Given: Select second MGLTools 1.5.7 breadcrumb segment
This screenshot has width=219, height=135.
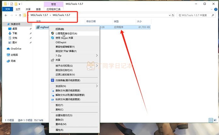Looking at the screenshot, I should click(x=61, y=15).
